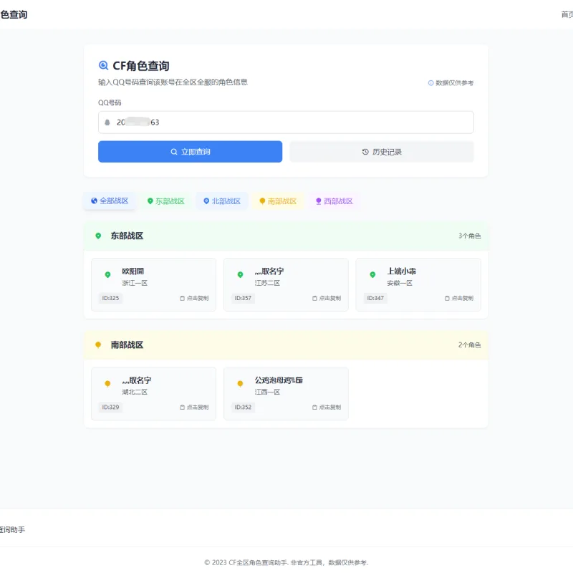This screenshot has height=573, width=573.
Task: Click the 上端小乖 character name
Action: 402,271
